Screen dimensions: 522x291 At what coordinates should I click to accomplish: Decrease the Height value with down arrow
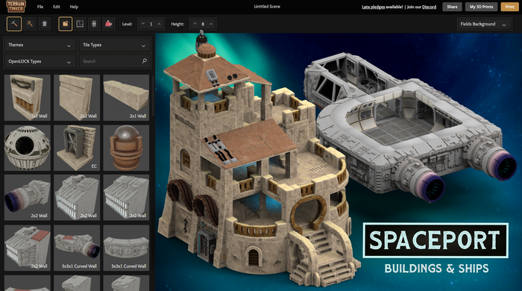tap(195, 24)
